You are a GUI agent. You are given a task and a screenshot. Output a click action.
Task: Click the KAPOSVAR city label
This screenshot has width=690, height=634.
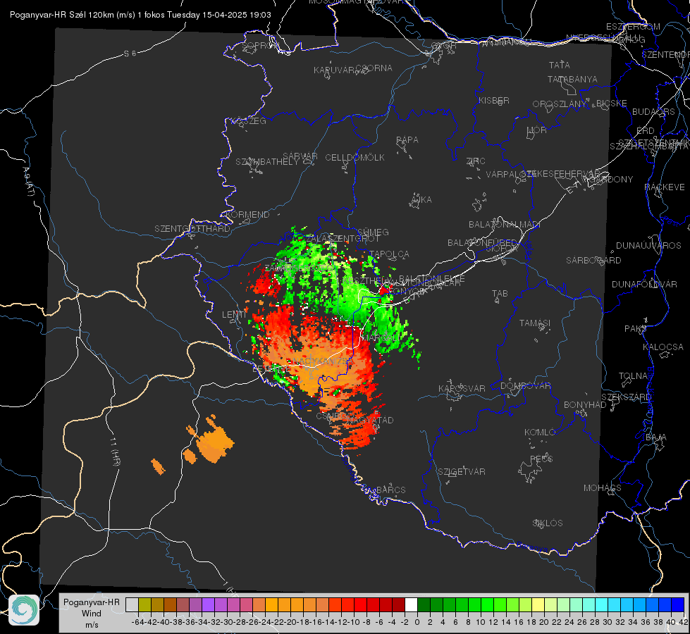(x=462, y=389)
